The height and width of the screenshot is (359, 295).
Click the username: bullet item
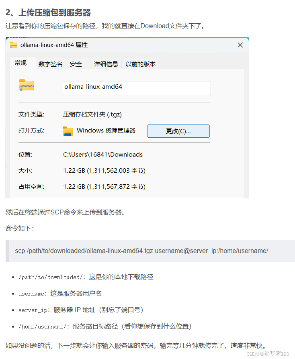[60, 294]
